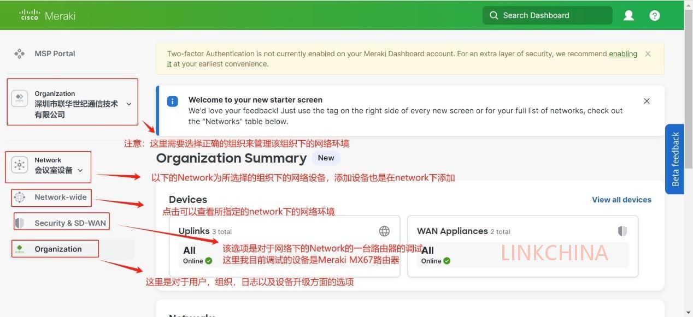This screenshot has height=317, width=693.
Task: Open the Network-wide menu
Action: (61, 197)
